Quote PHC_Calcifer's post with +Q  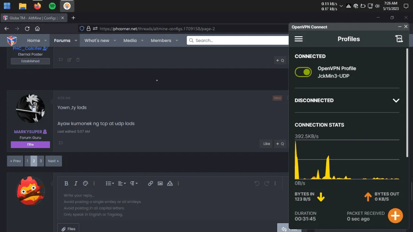click(x=280, y=60)
